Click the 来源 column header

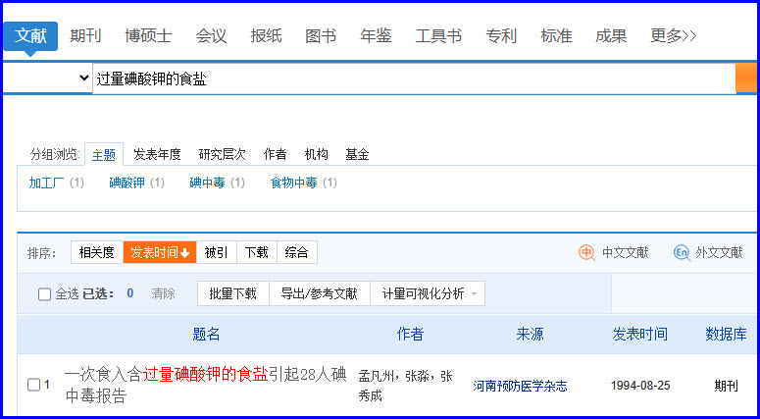click(530, 335)
